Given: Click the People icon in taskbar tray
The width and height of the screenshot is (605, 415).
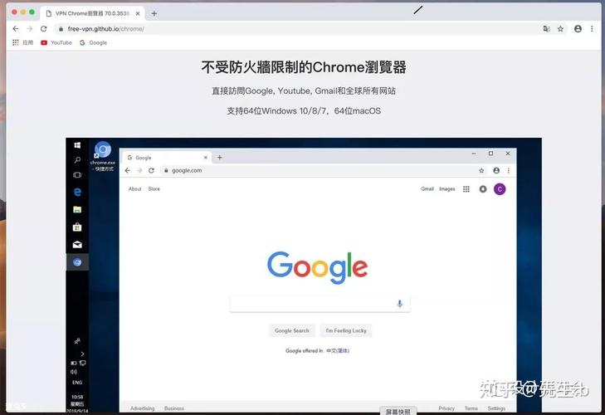Looking at the screenshot, I should 77,341.
